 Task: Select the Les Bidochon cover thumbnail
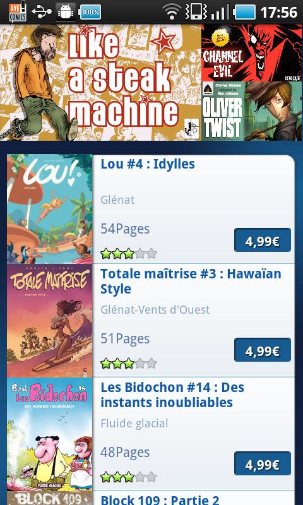[x=50, y=434]
